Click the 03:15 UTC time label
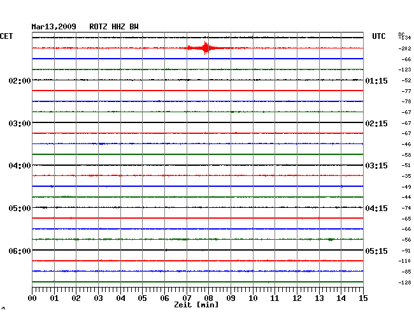The image size is (414, 315). (376, 166)
